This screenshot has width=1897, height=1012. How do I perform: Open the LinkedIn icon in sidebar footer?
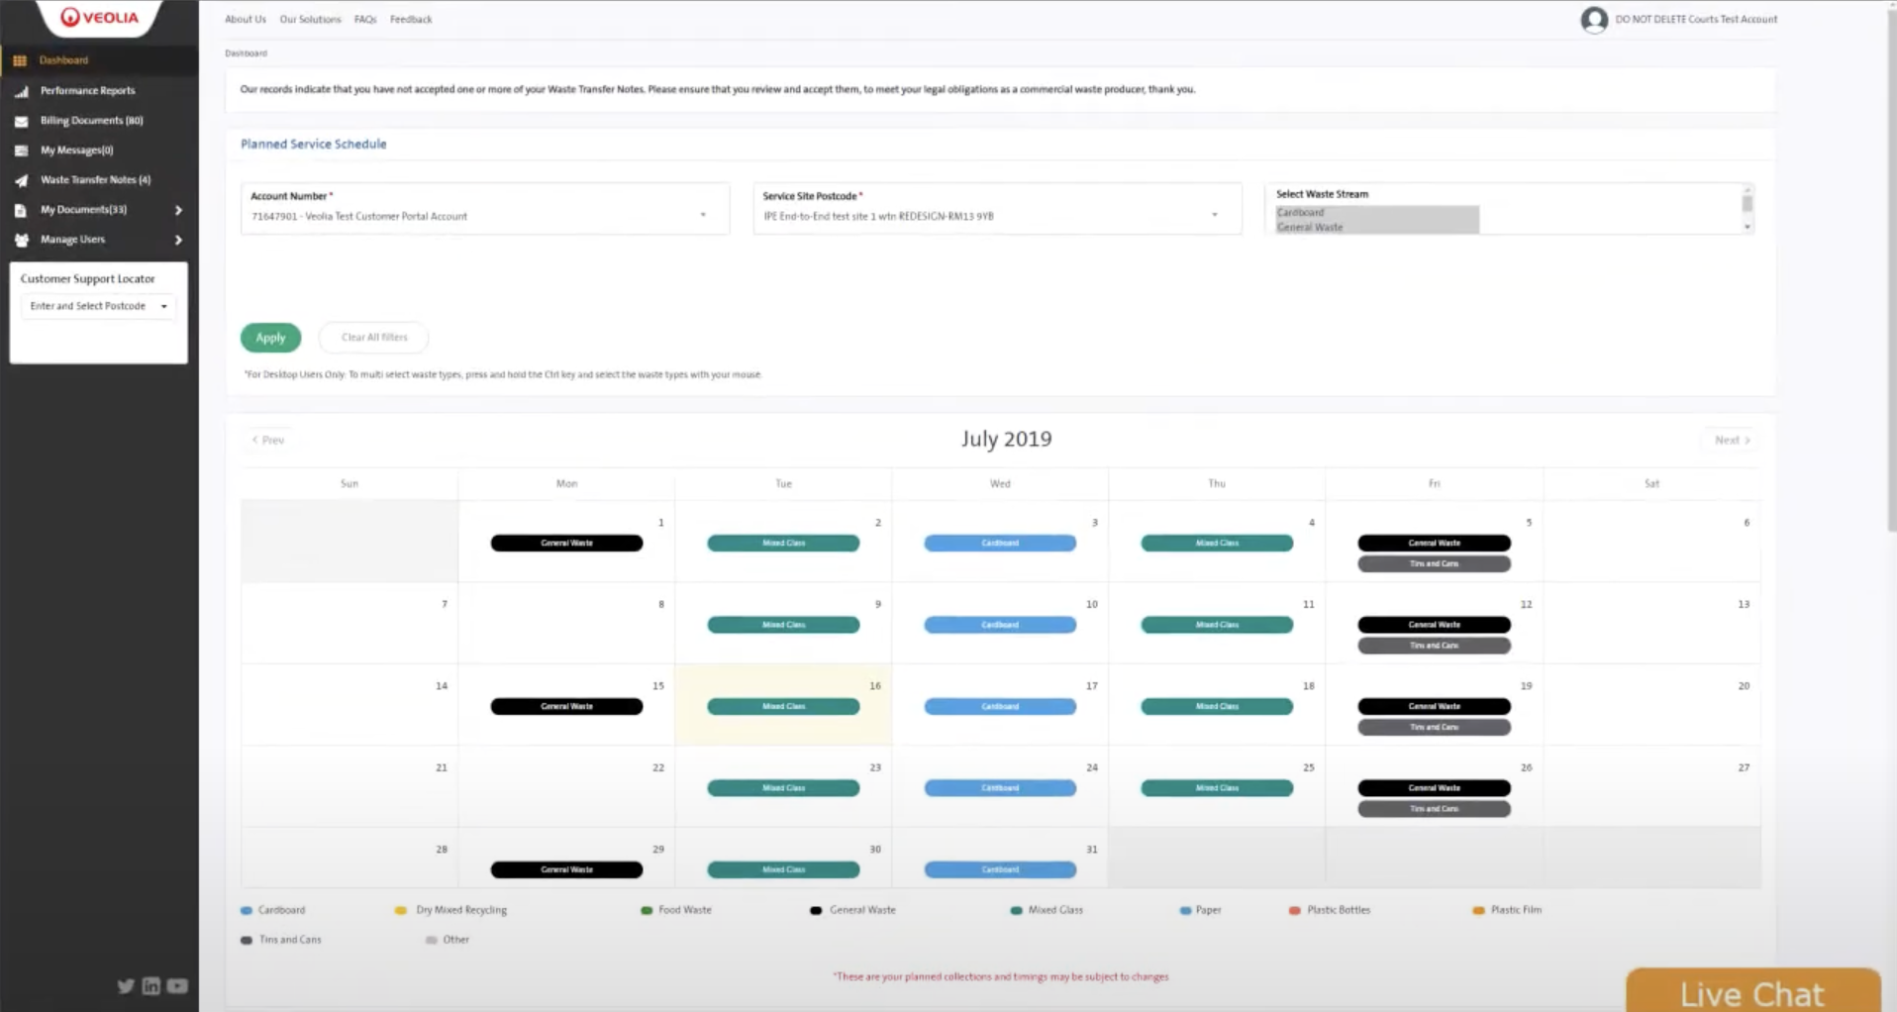pos(151,986)
